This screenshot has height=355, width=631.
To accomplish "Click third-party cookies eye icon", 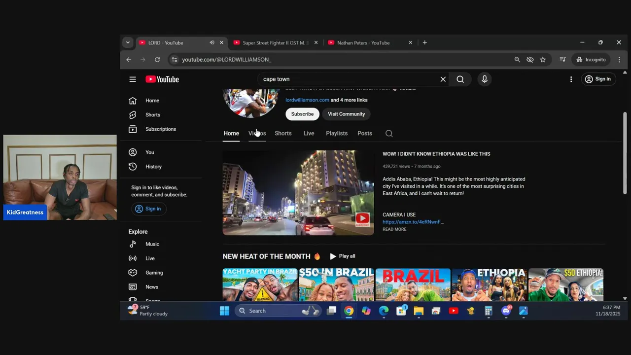I will coord(530,60).
